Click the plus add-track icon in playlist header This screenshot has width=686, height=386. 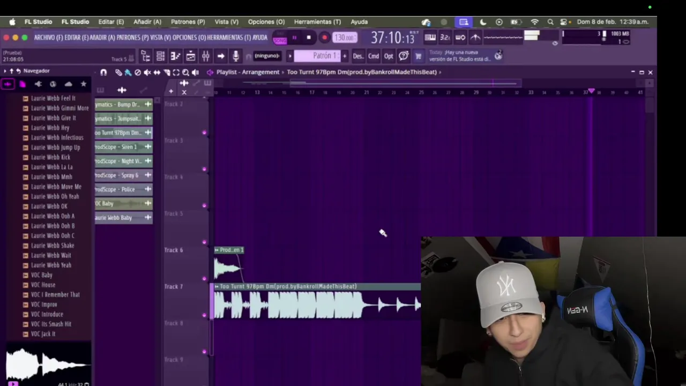(171, 92)
